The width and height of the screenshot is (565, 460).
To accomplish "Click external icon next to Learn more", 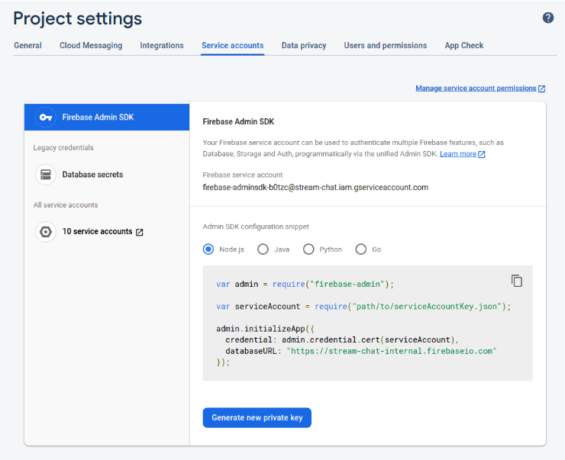I will [482, 154].
